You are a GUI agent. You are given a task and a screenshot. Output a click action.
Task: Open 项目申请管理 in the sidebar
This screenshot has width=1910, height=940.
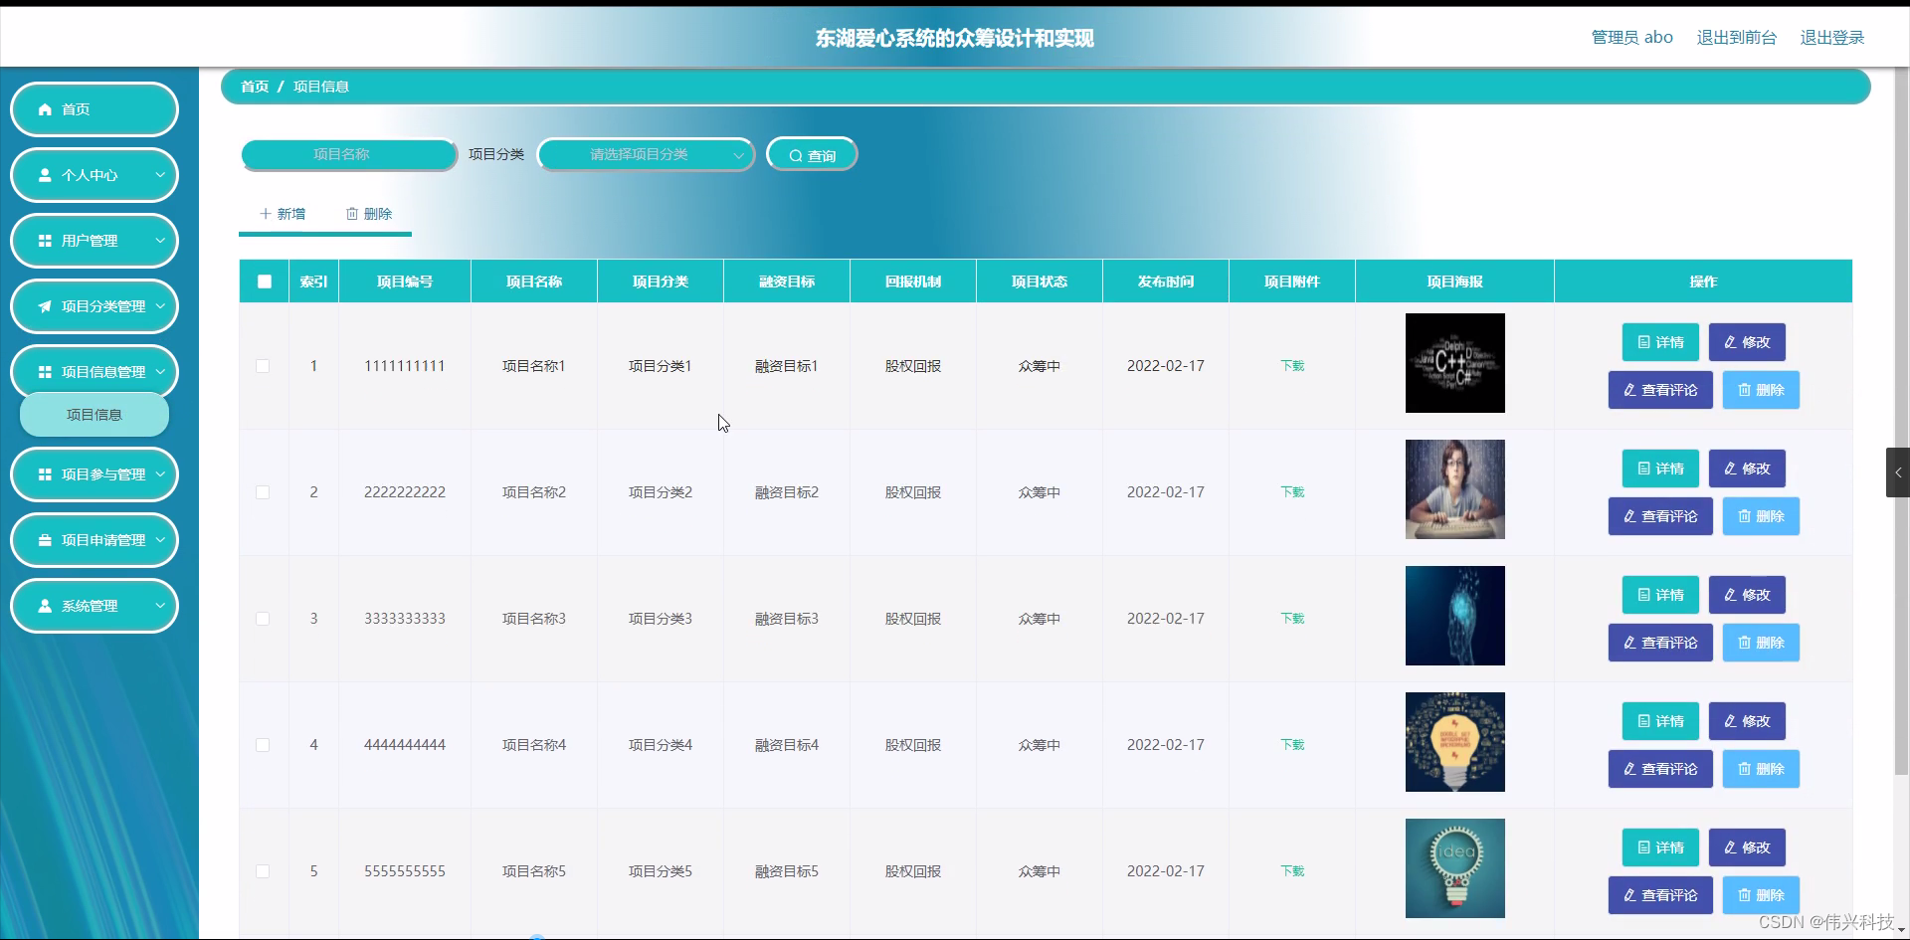(95, 540)
